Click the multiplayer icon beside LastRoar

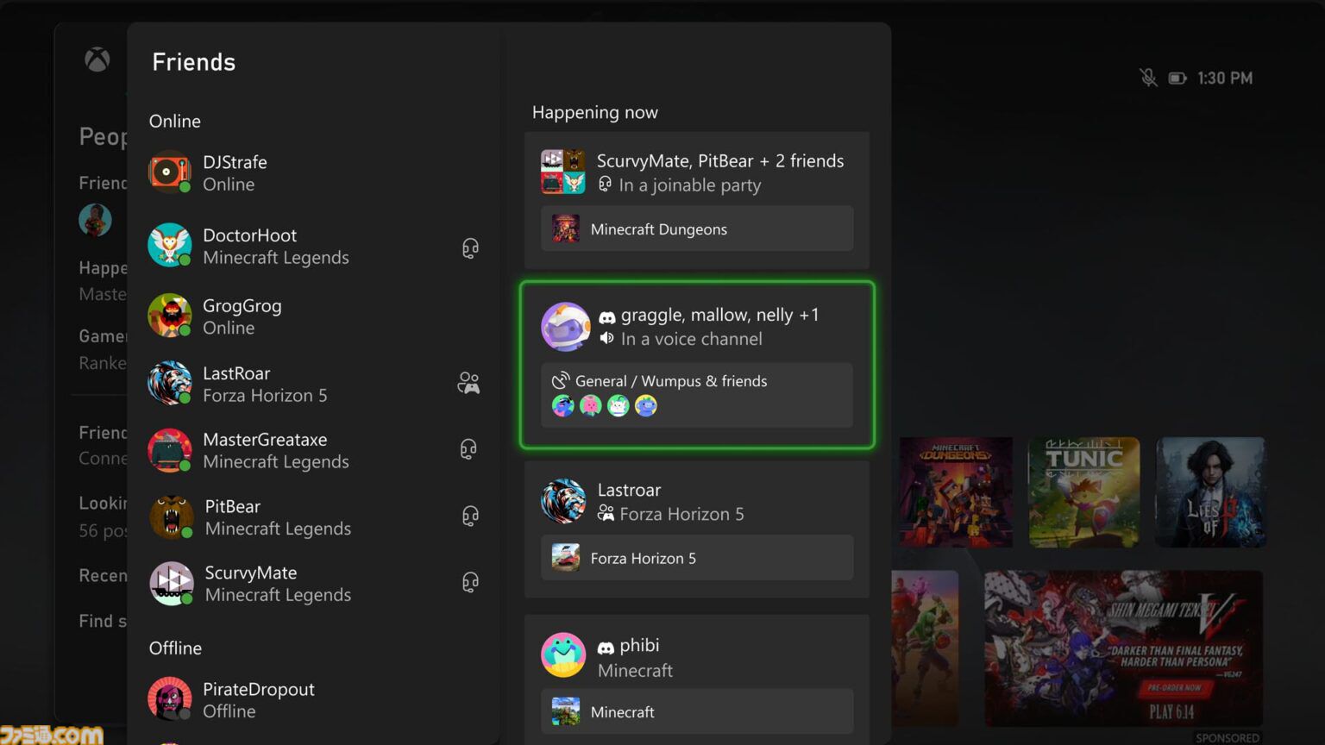pyautogui.click(x=468, y=383)
